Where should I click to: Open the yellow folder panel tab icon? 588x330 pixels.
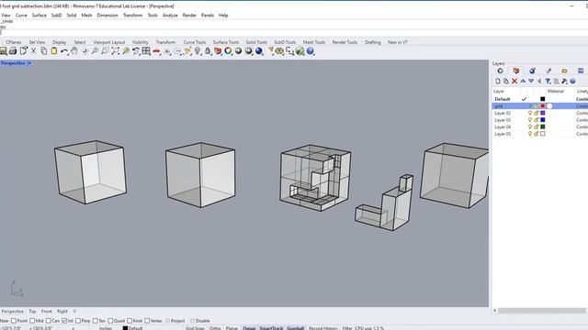click(x=564, y=71)
